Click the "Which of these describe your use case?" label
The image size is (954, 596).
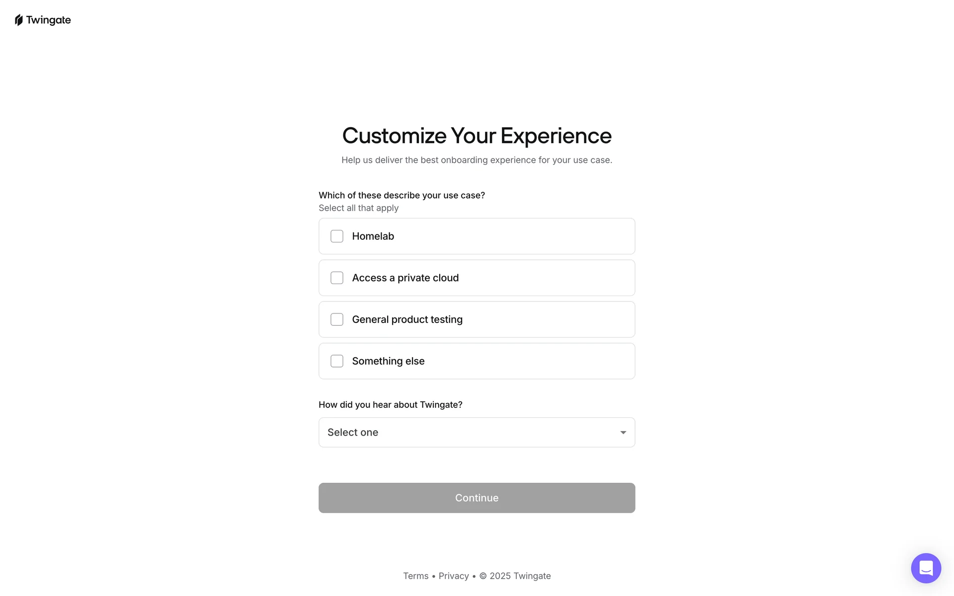point(401,196)
